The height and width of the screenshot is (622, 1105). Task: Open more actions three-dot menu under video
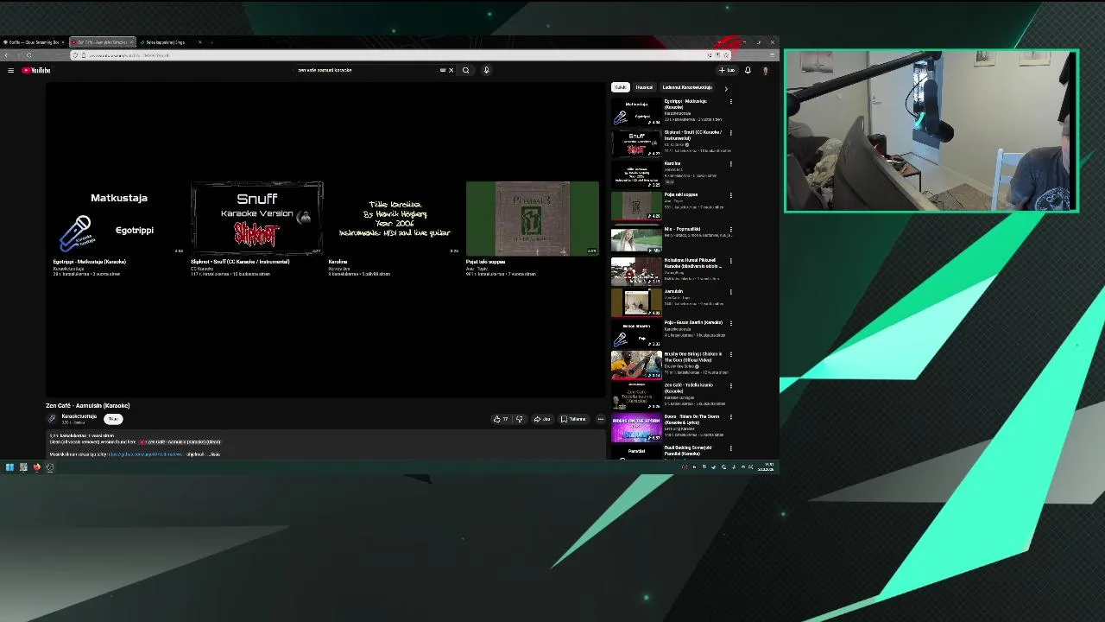pos(600,419)
